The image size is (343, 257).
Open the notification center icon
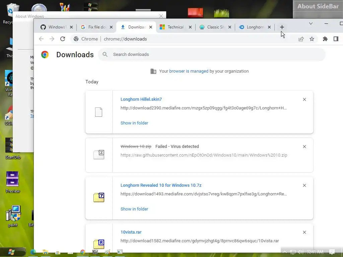[332, 252]
